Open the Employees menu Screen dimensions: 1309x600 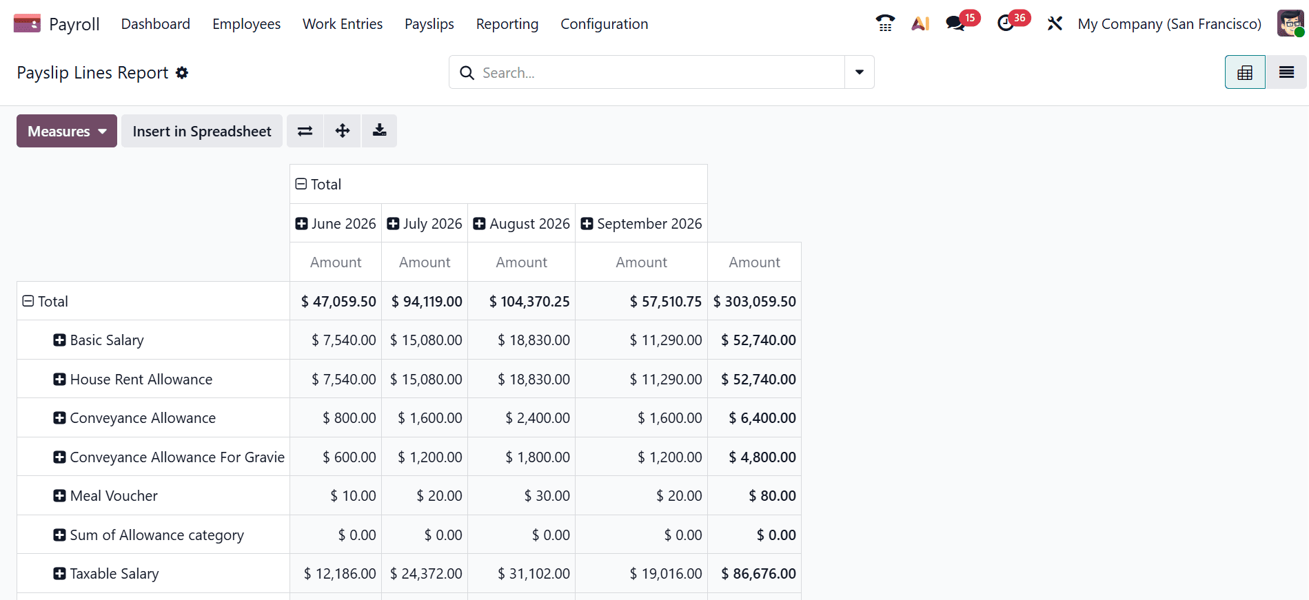pos(247,24)
